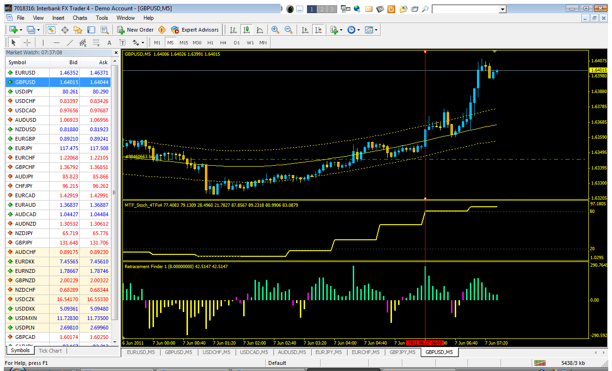Viewport: 612px width, 371px height.
Task: Open the indicators list dropdown arrow
Action: (x=341, y=30)
